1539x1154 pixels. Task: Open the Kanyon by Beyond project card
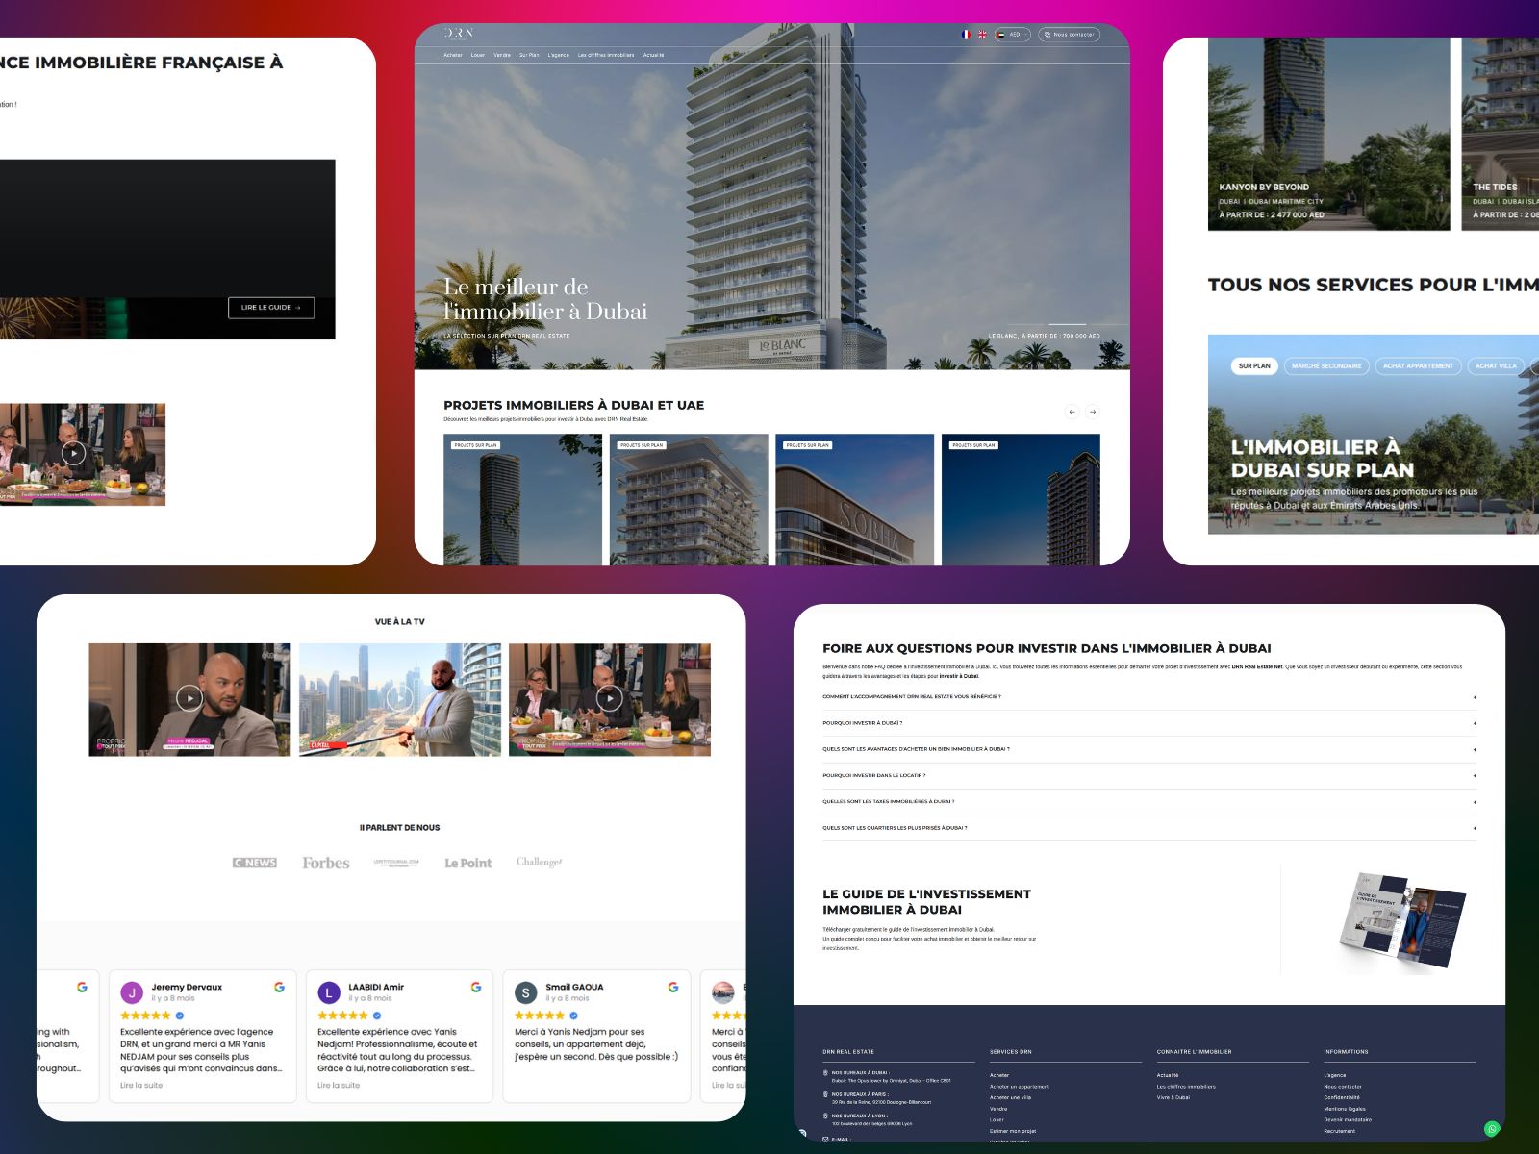tap(1327, 135)
